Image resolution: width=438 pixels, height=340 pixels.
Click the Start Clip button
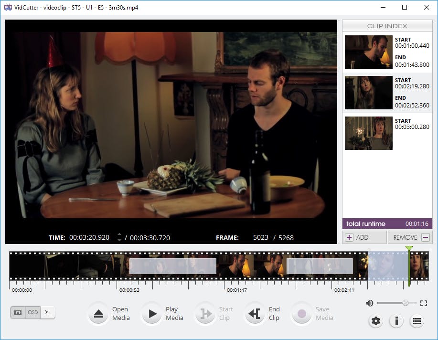[x=205, y=313]
